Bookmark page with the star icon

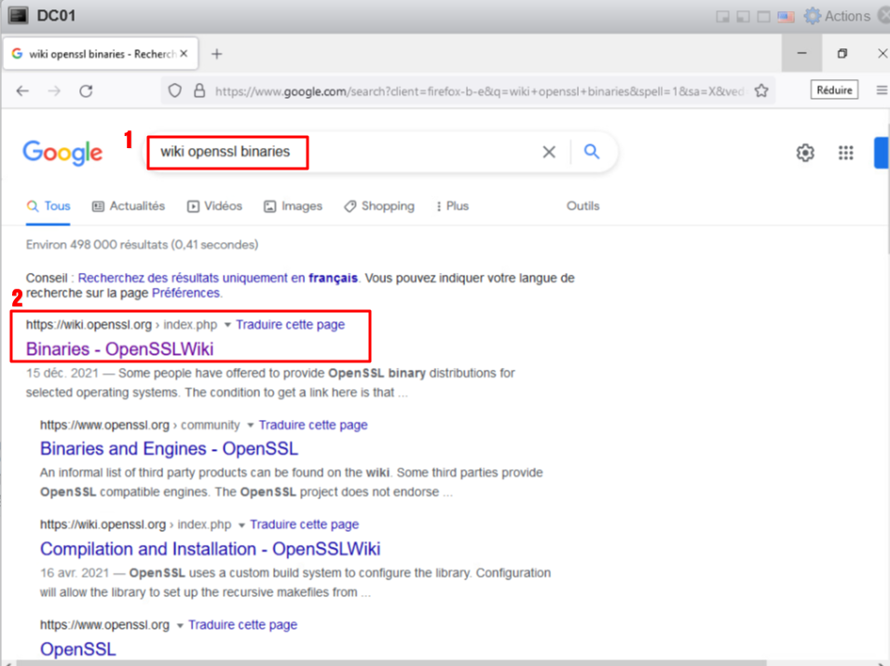point(761,91)
